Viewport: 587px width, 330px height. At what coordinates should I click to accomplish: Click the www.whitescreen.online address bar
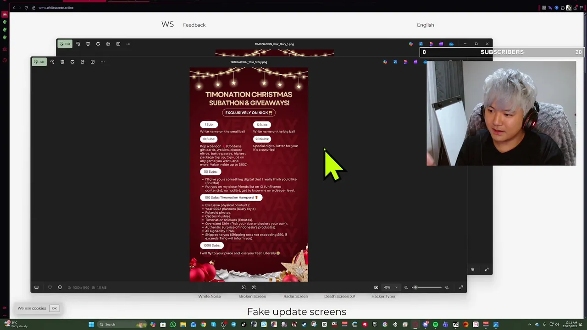click(56, 8)
